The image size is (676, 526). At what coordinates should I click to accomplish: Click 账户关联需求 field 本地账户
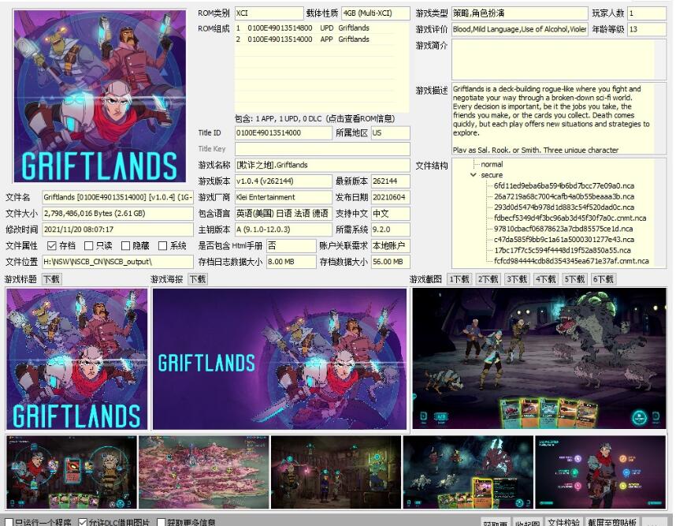pyautogui.click(x=390, y=245)
